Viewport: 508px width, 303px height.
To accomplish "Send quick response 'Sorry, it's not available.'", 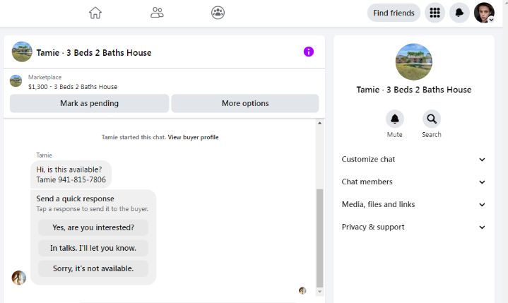I will (x=93, y=268).
